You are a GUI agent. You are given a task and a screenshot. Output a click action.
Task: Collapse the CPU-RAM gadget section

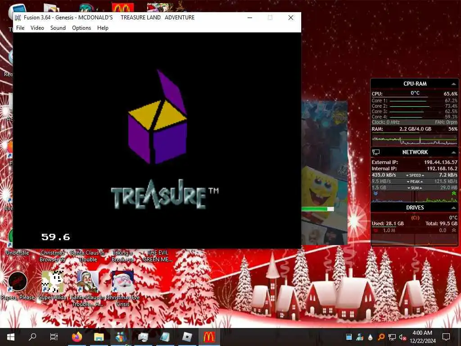pos(453,84)
